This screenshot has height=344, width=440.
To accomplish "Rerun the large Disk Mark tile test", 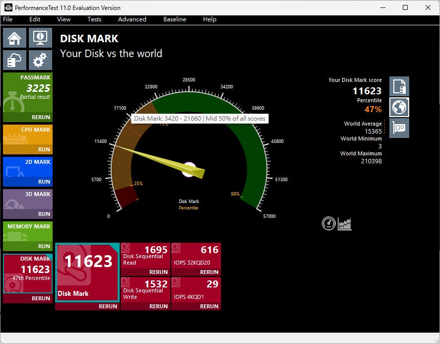I will pos(108,306).
